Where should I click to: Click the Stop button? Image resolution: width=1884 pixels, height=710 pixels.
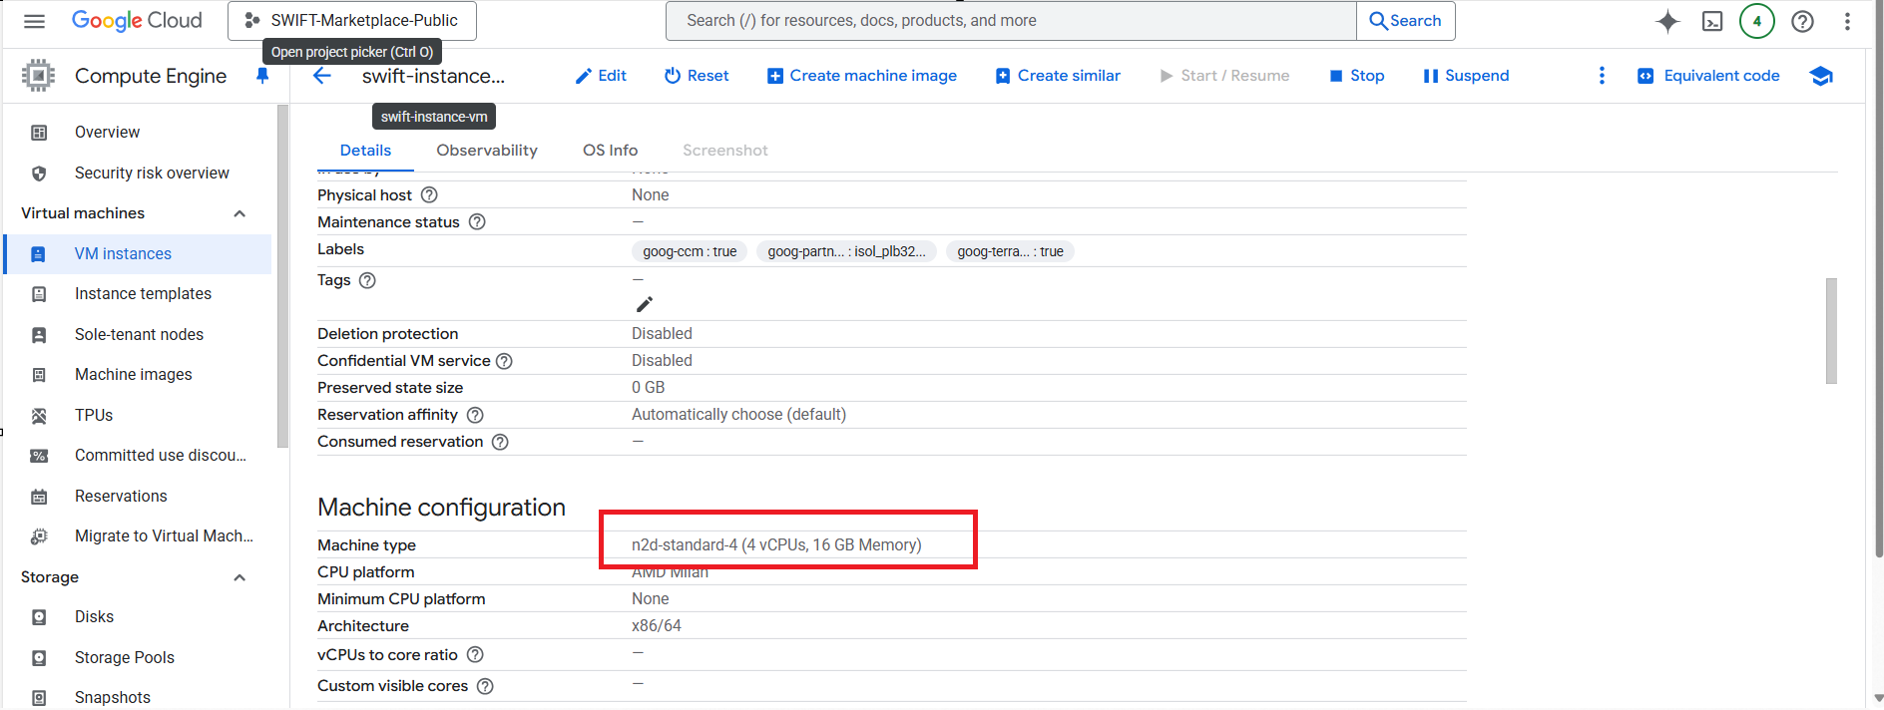tap(1357, 76)
